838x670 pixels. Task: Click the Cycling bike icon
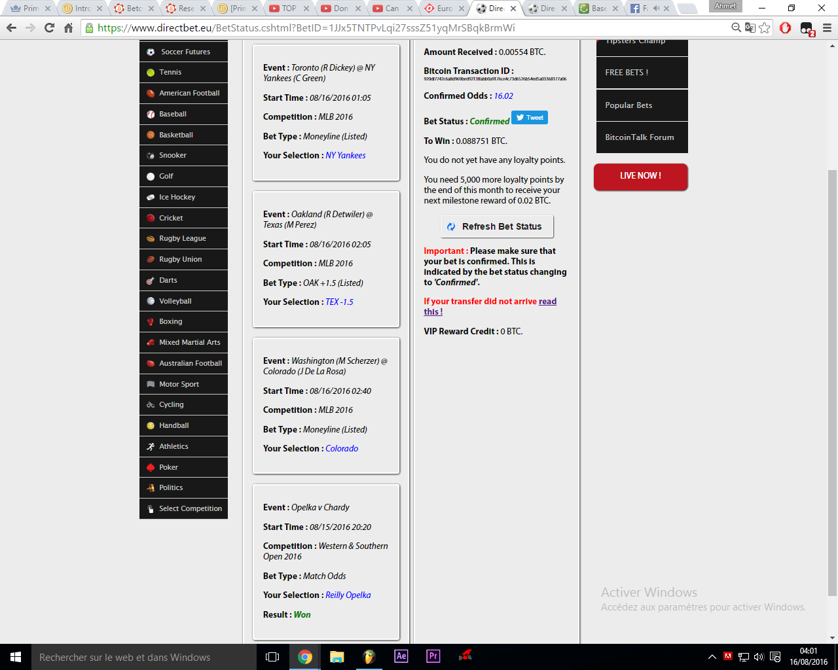tap(151, 405)
